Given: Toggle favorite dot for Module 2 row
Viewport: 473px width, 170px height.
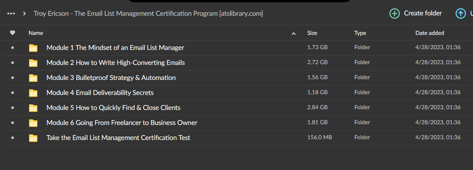Looking at the screenshot, I should pos(12,63).
